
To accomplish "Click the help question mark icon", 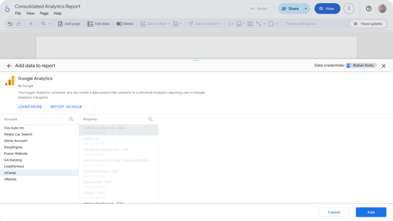I will tap(368, 9).
